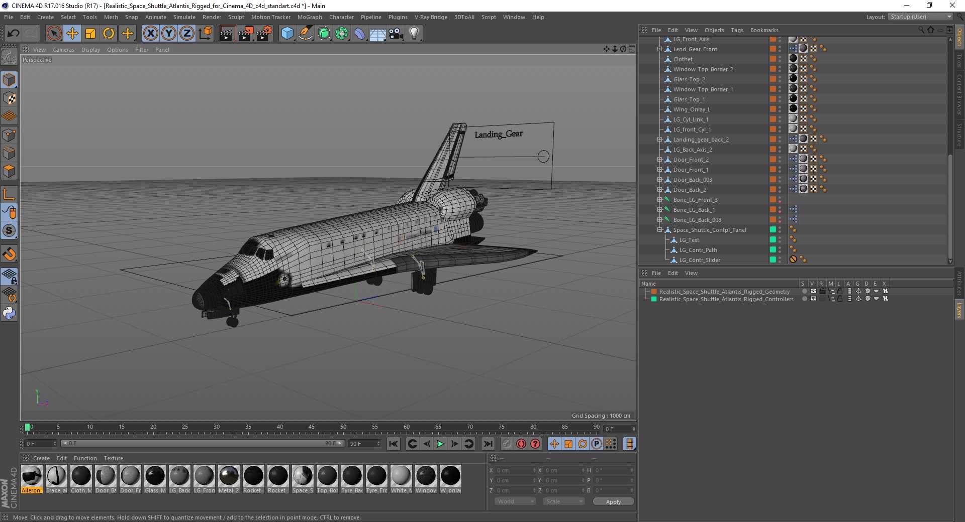Collapse Space_Shuttle_Contpl_Panel group

click(x=659, y=230)
